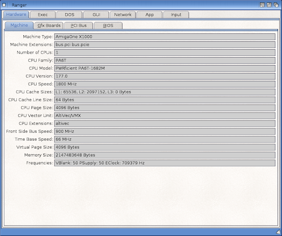Viewport: 282px width, 236px height.
Task: Click the 'CPU Cache Sizes:' label
Action: (34, 92)
